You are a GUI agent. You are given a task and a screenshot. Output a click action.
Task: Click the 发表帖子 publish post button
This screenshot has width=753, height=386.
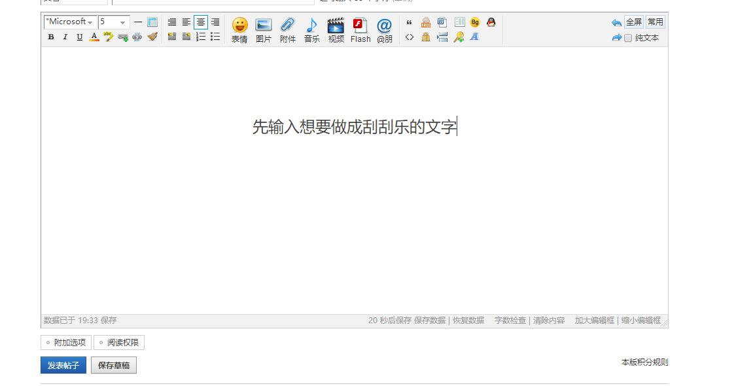point(63,365)
